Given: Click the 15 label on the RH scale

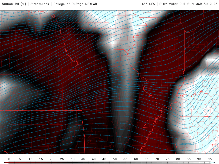Looking at the screenshot, I should 41,159.
